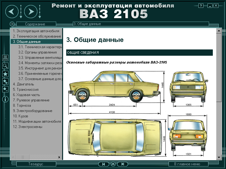Select 1. Эксплуатация автомобиля chapter
This screenshot has width=226, height=169.
(x=36, y=31)
